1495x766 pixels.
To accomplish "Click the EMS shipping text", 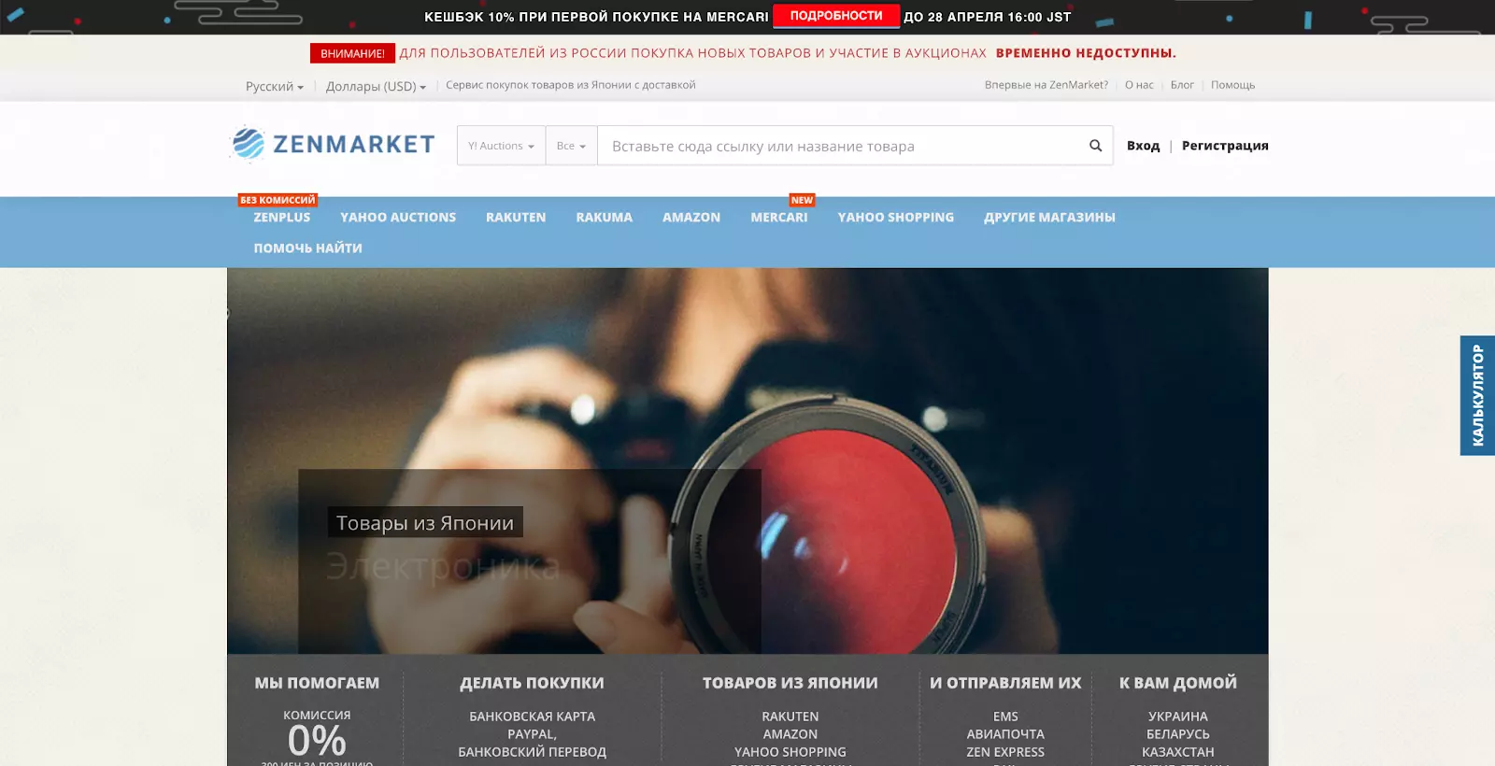I will click(x=1005, y=716).
